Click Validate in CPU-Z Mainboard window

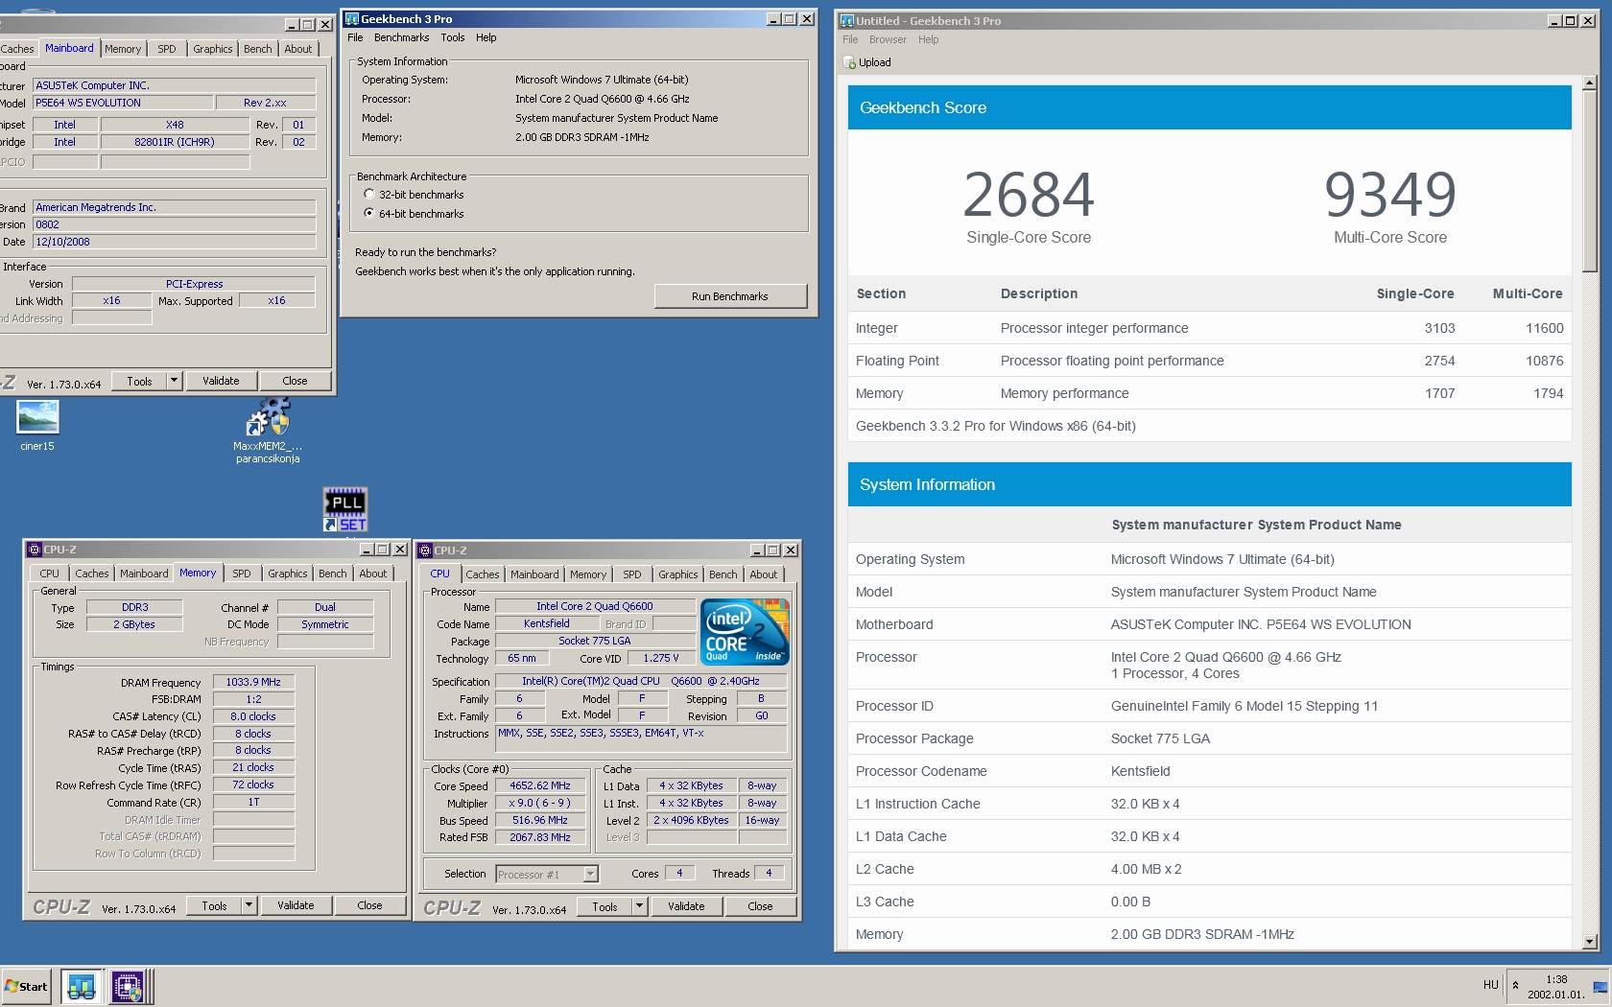tap(221, 381)
